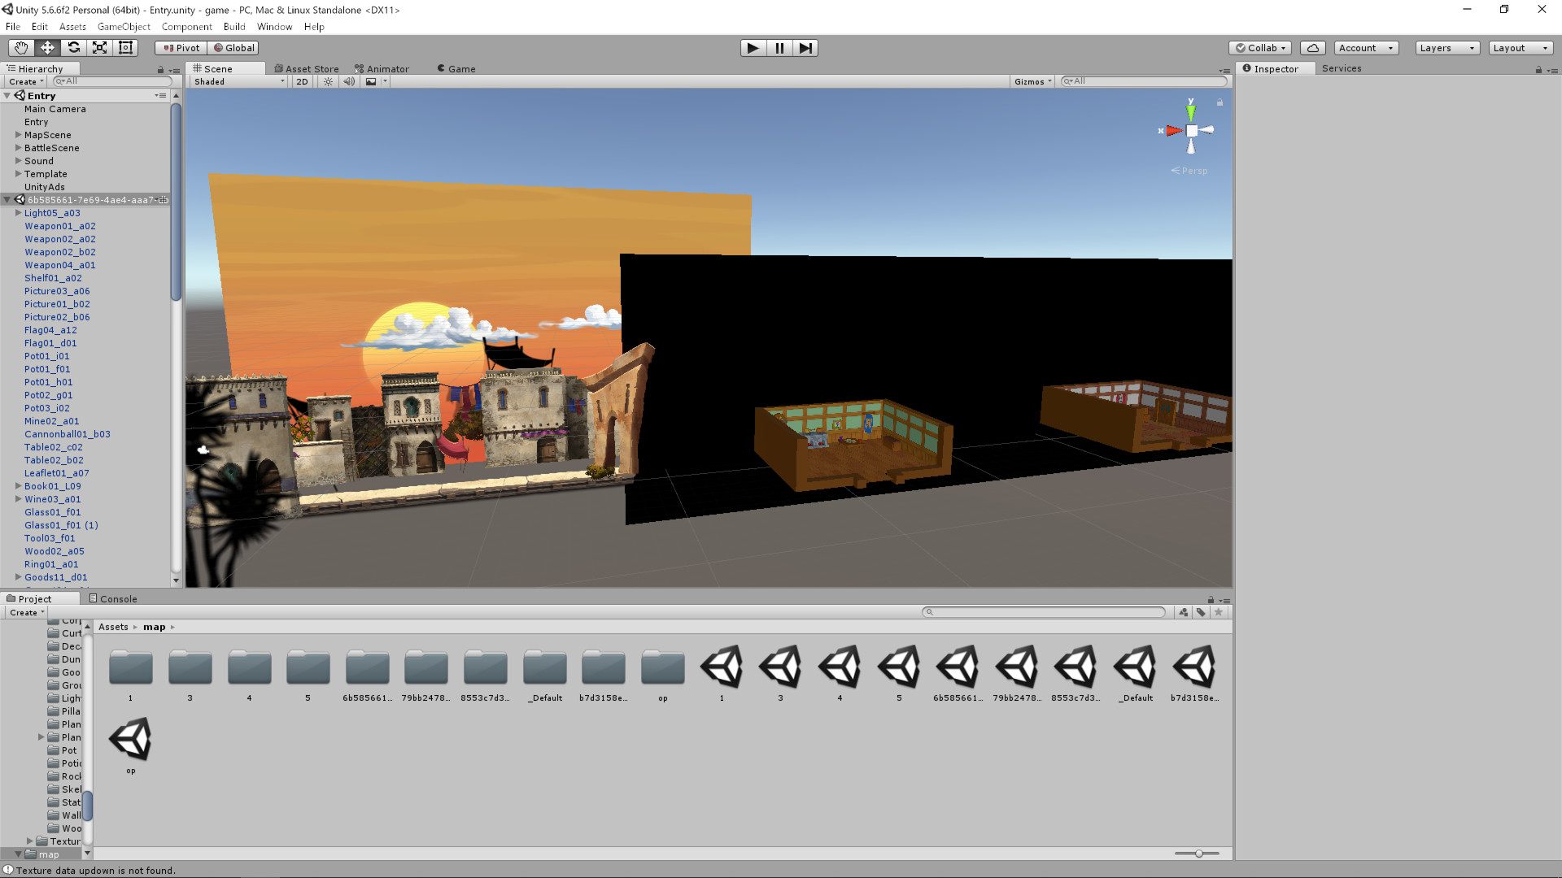Screen dimensions: 1562x878
Task: Toggle Pivot handle position mode
Action: [x=180, y=47]
